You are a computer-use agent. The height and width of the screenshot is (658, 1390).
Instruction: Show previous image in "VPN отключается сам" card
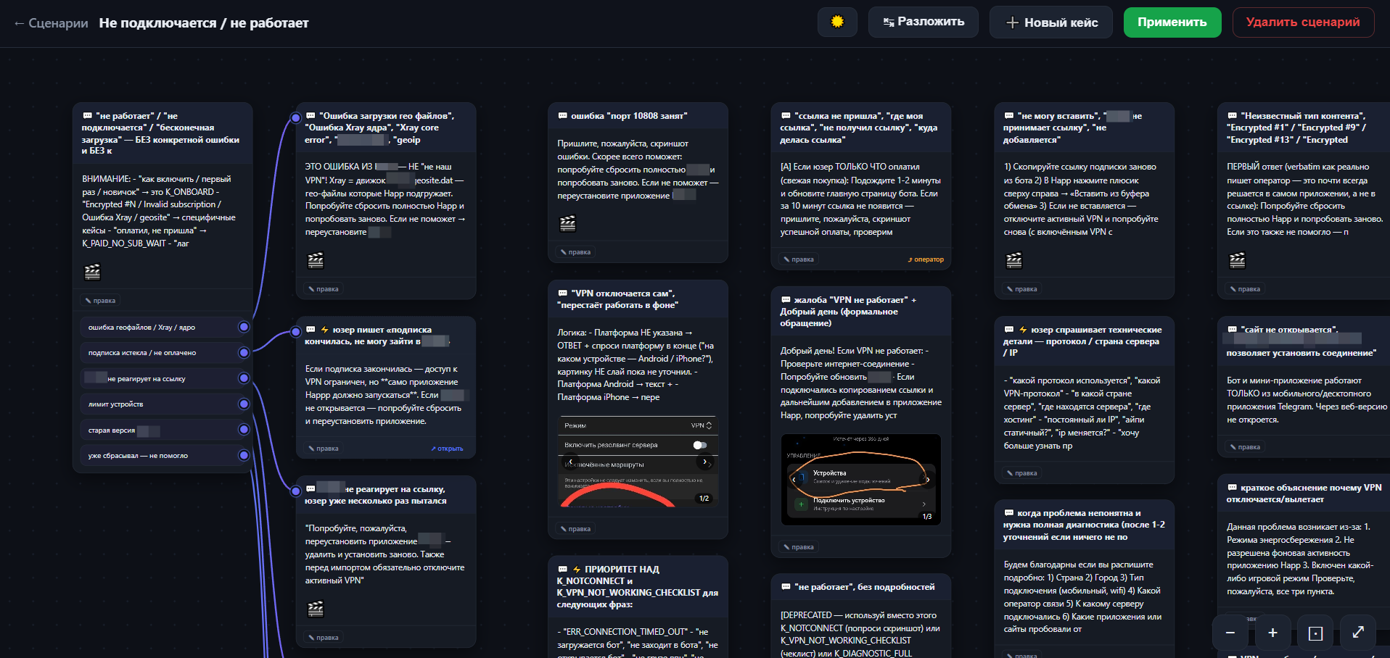click(x=572, y=462)
